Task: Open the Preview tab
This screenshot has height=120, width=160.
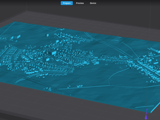Action: [80, 3]
